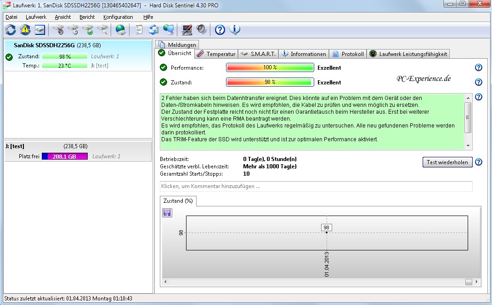Switch to the Informationen tab
Viewport: 492px width, 305px height.
click(x=303, y=54)
